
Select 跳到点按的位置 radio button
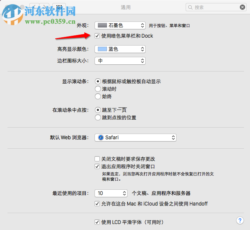click(x=98, y=117)
